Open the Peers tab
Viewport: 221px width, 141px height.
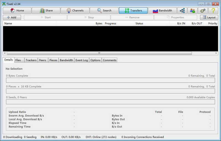43,60
